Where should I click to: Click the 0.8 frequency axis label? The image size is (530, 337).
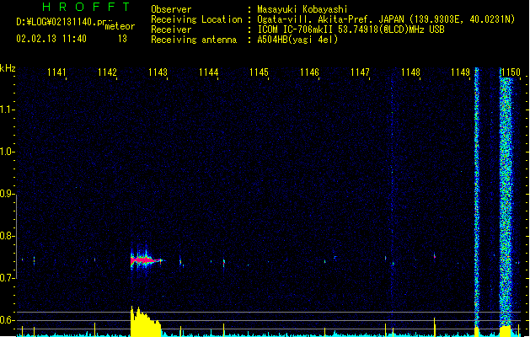[7, 236]
